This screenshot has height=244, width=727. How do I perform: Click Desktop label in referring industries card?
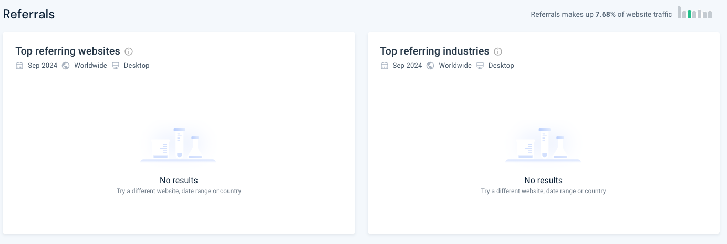click(x=501, y=66)
